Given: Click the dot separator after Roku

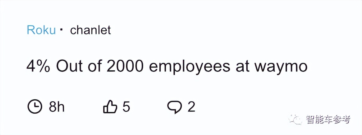Looking at the screenshot, I should pyautogui.click(x=61, y=30).
